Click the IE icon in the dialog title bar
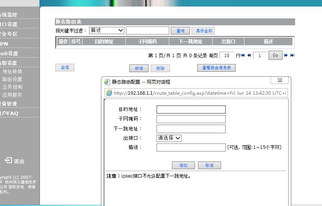This screenshot has width=322, height=206. pos(107,82)
